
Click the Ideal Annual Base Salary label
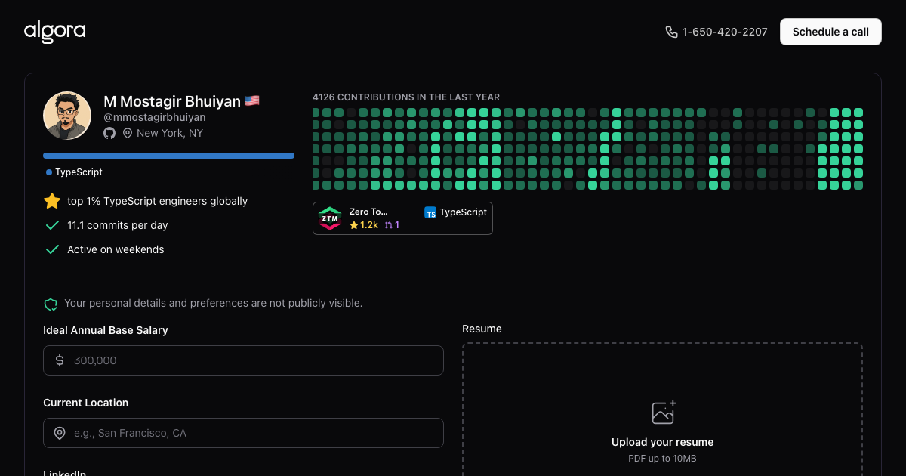pyautogui.click(x=106, y=330)
